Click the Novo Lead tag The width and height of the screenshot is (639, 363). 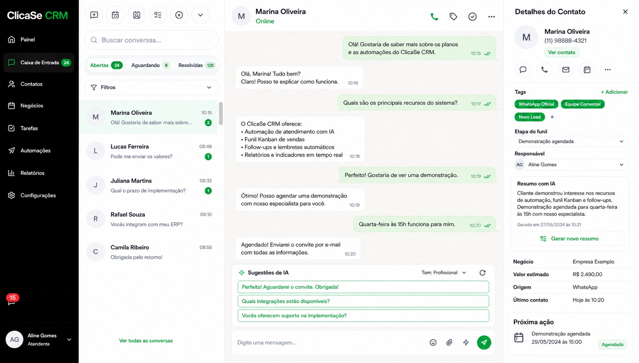click(x=529, y=117)
